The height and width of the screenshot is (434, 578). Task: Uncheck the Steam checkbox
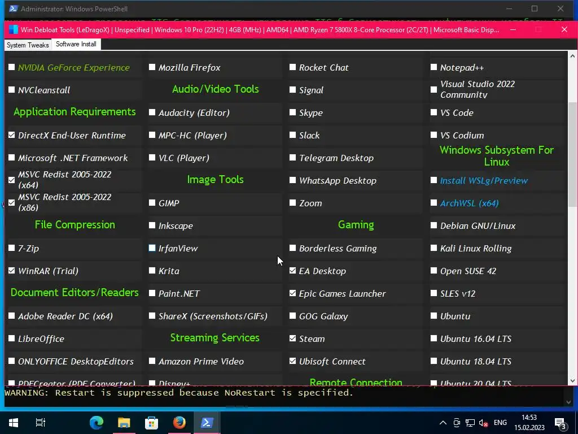click(293, 338)
